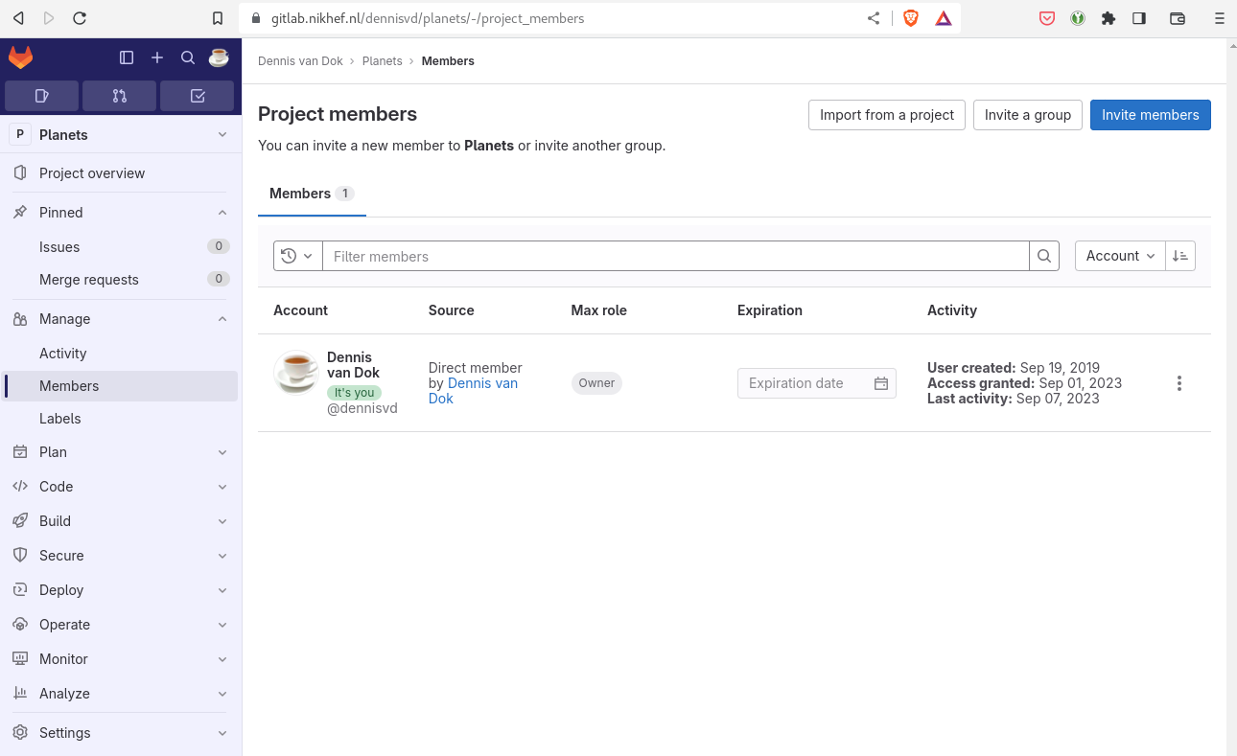Image resolution: width=1237 pixels, height=756 pixels.
Task: Open the To-Do list checkmark icon
Action: tap(197, 96)
